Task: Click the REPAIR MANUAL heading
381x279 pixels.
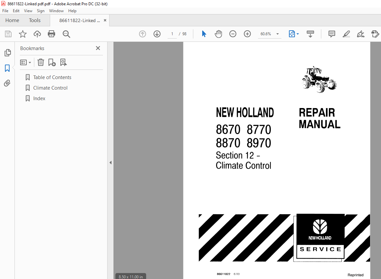Action: pyautogui.click(x=320, y=118)
